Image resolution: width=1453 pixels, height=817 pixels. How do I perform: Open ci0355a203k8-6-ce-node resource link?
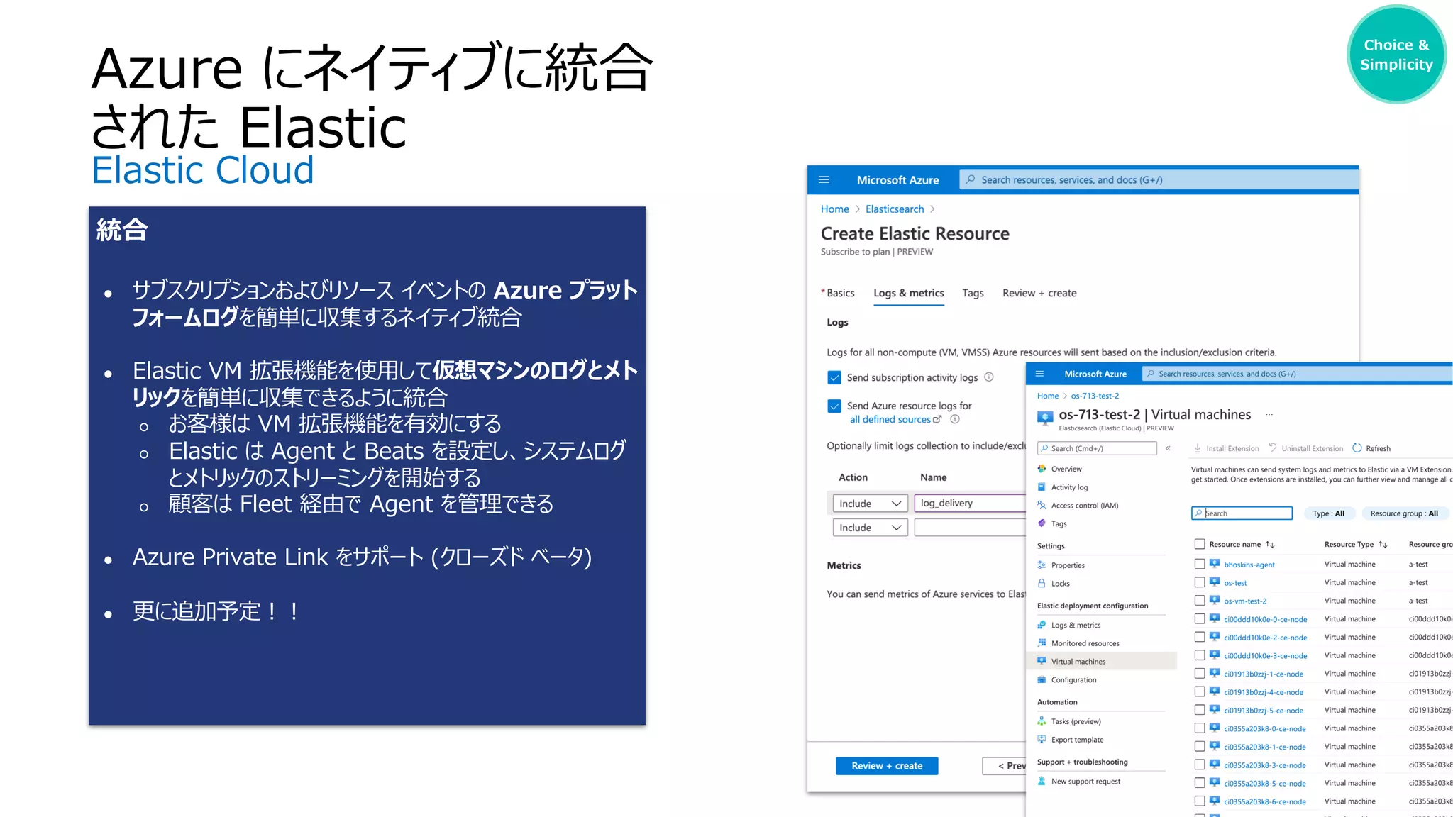tap(1265, 802)
